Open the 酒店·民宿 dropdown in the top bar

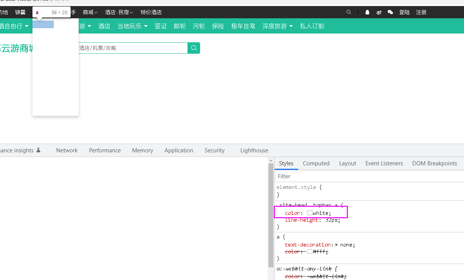(119, 12)
